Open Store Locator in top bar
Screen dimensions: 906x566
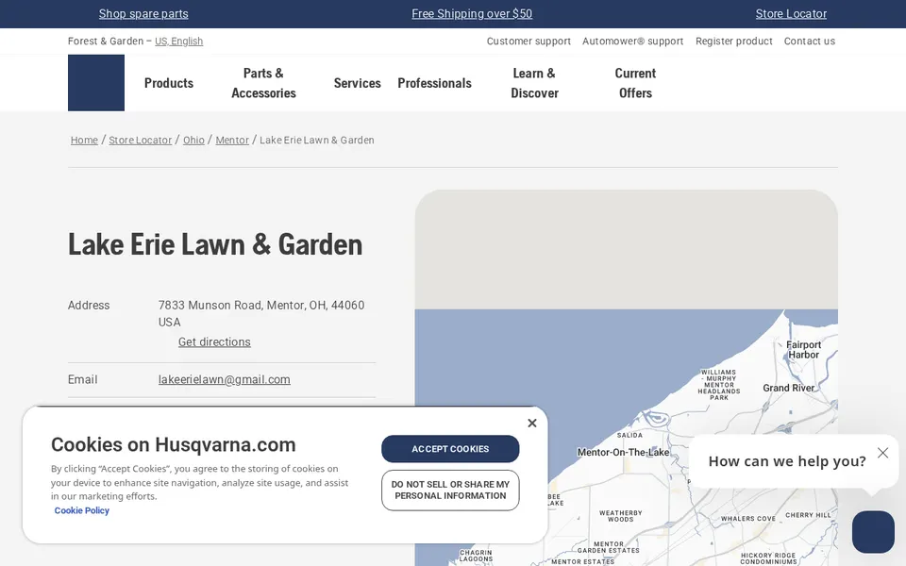pyautogui.click(x=791, y=14)
